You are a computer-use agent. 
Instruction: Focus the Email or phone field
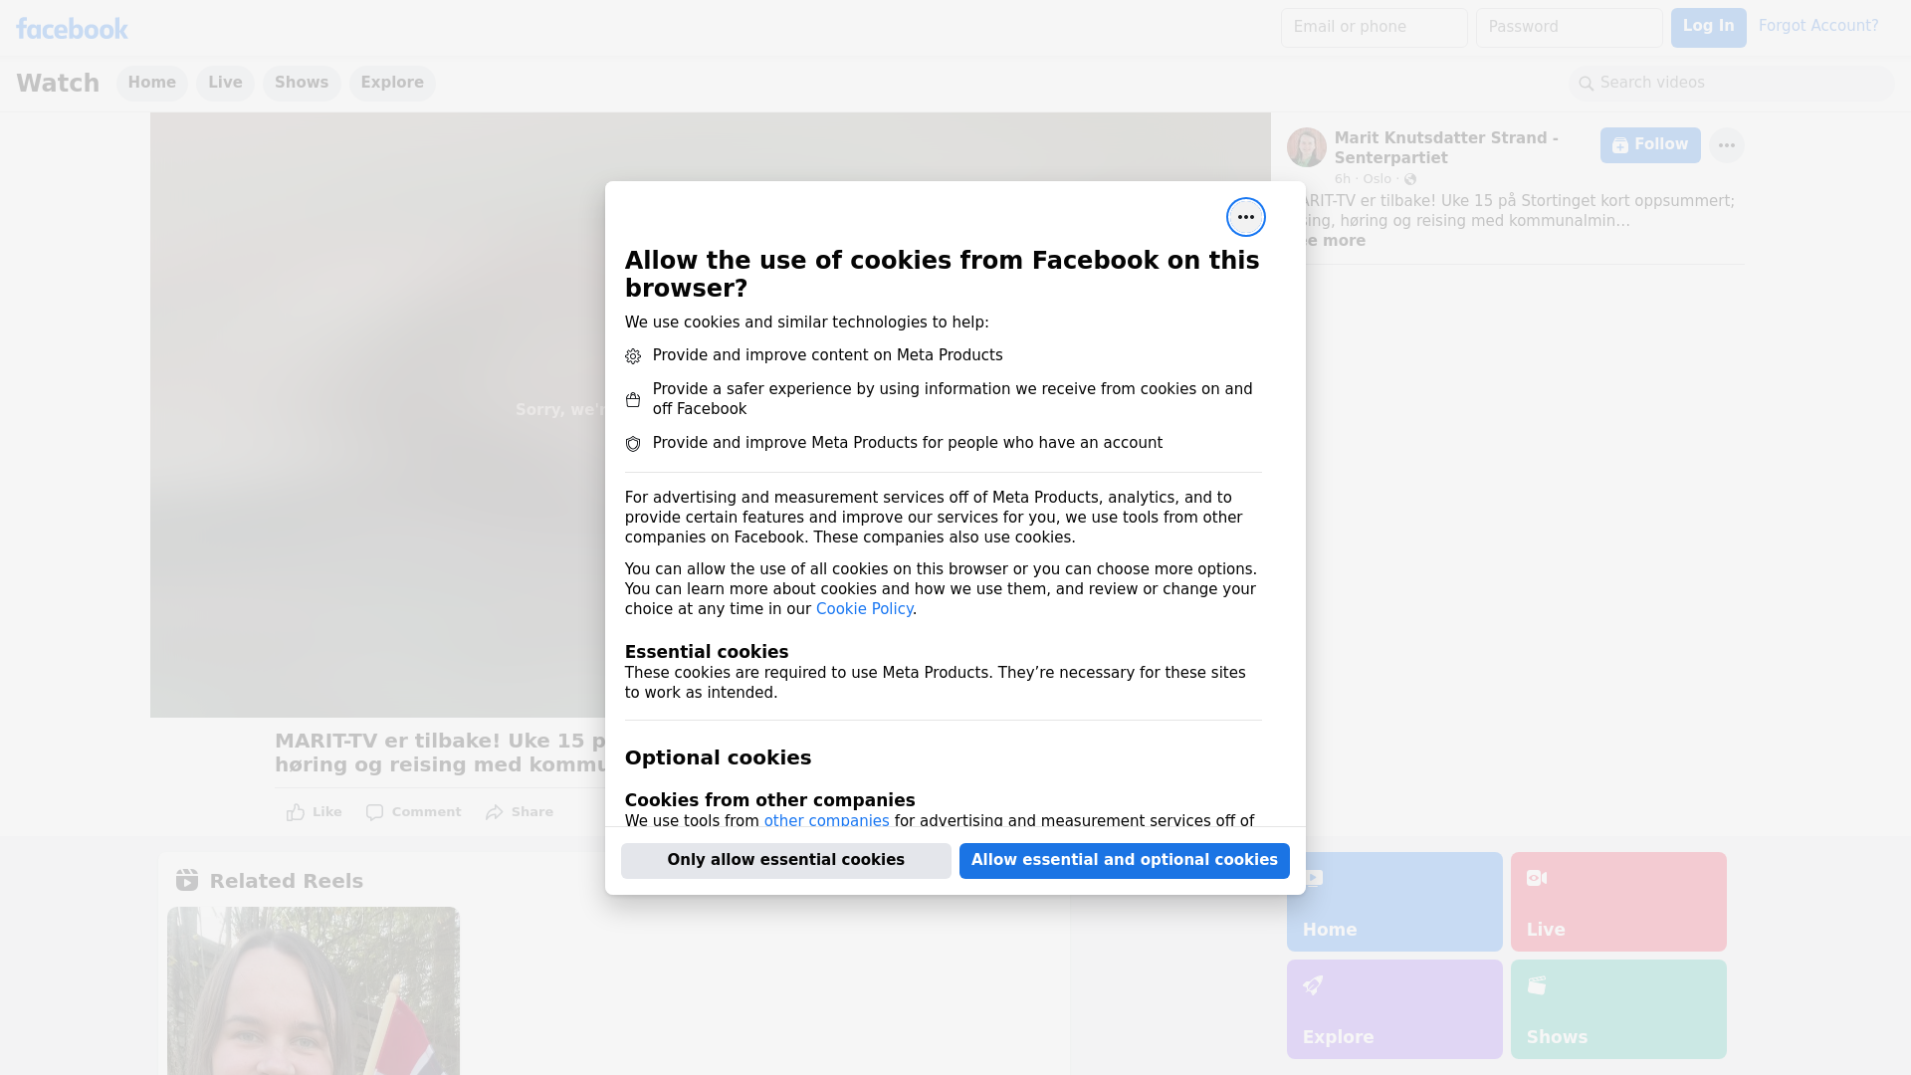coord(1374,28)
